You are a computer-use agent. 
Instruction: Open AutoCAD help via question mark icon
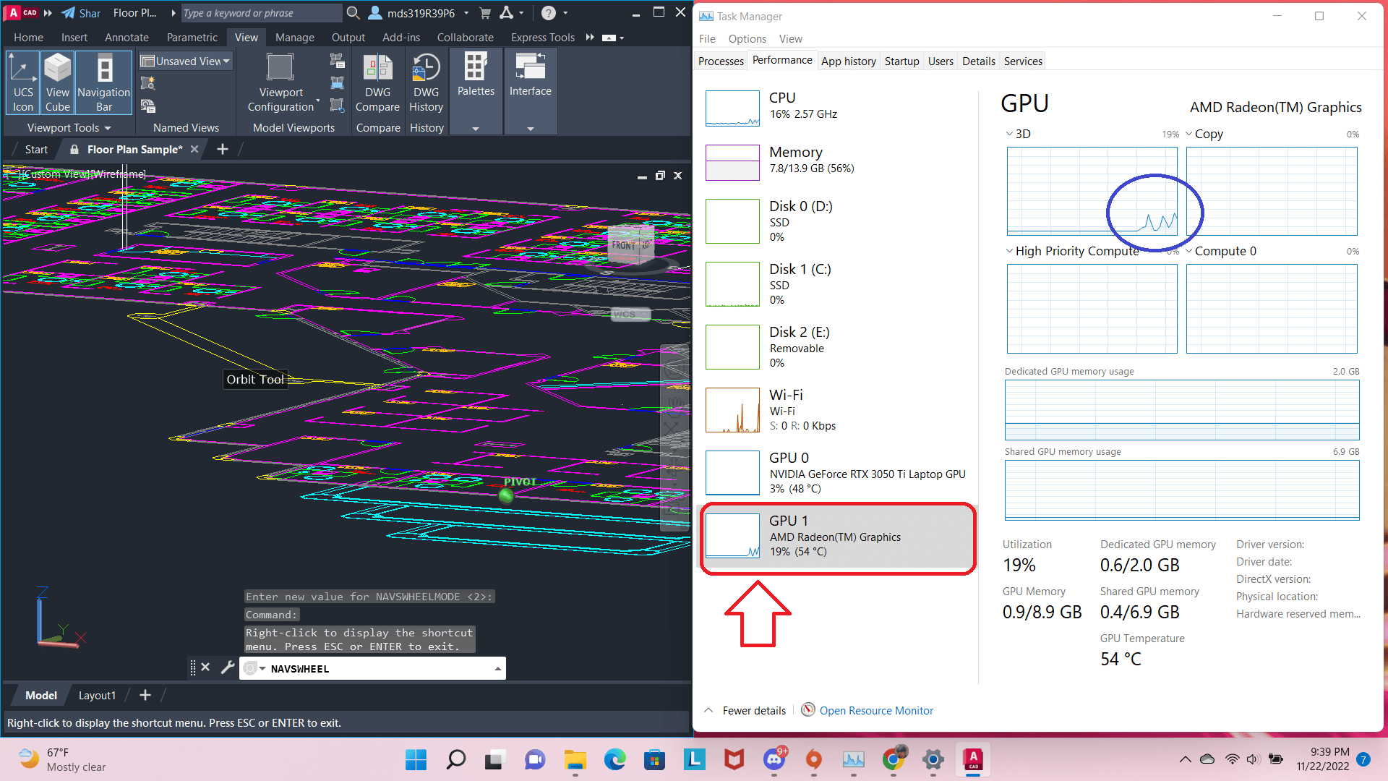(547, 12)
